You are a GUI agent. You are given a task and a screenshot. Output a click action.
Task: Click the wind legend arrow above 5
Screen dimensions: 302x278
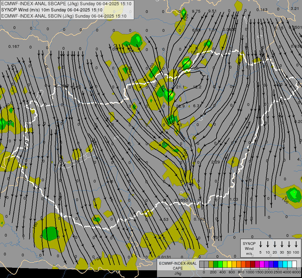pos(260,244)
